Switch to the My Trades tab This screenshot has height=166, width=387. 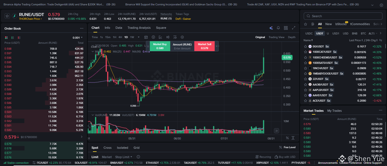pyautogui.click(x=335, y=111)
